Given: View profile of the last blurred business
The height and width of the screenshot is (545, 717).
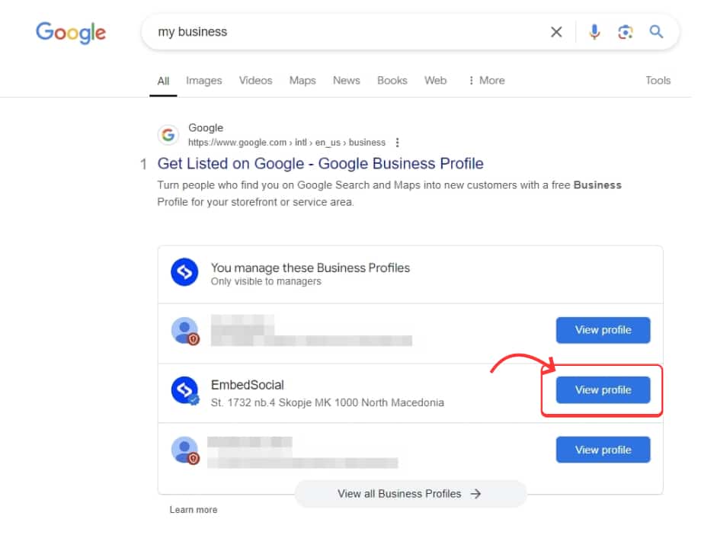Looking at the screenshot, I should click(603, 450).
